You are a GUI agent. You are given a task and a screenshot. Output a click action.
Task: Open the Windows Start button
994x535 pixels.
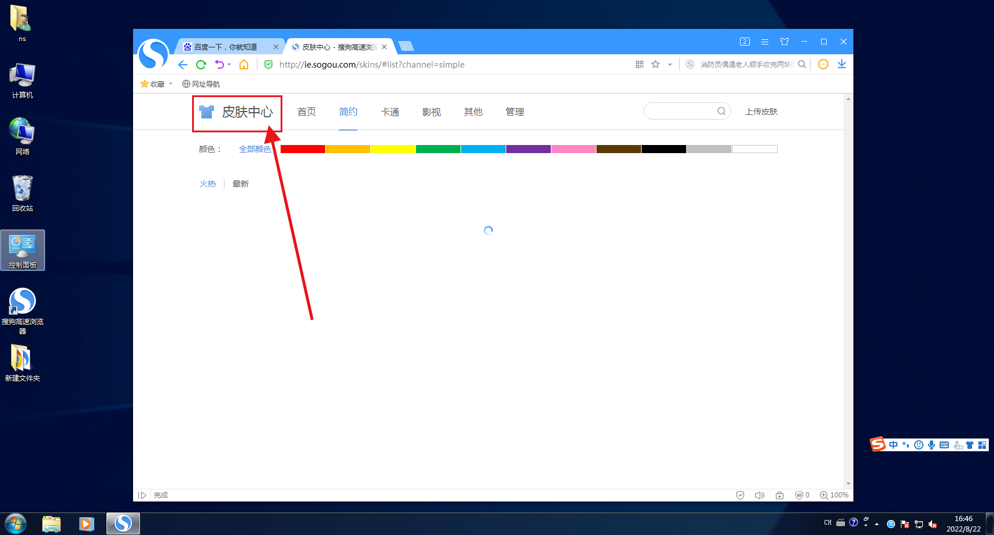click(16, 524)
